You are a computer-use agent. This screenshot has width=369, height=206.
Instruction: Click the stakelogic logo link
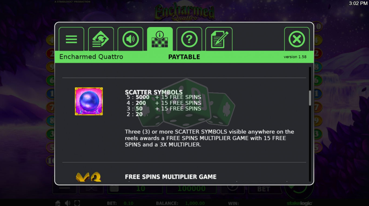(299, 203)
